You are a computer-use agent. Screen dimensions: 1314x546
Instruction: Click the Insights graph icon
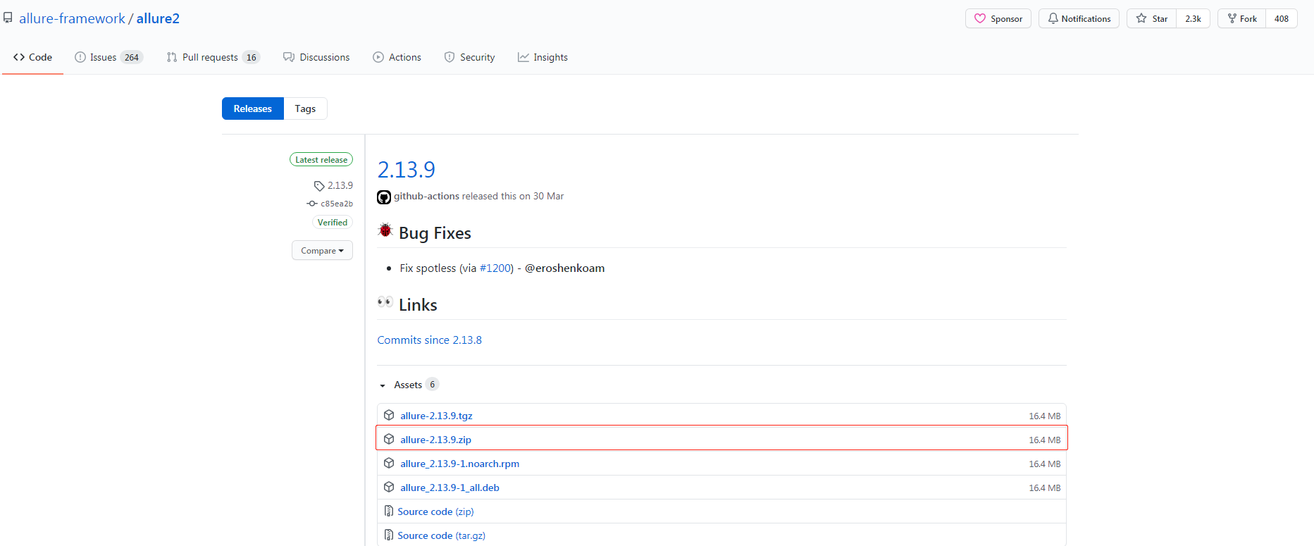[523, 57]
